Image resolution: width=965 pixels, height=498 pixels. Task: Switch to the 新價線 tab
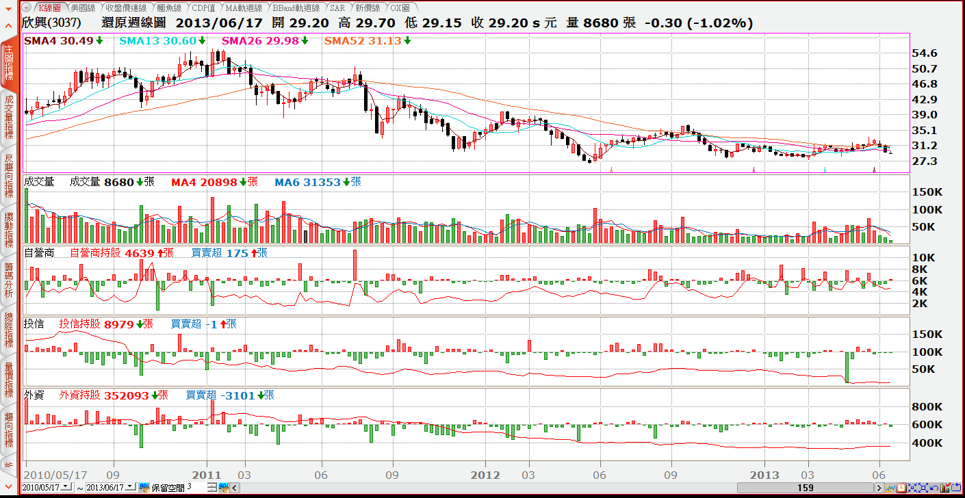367,8
